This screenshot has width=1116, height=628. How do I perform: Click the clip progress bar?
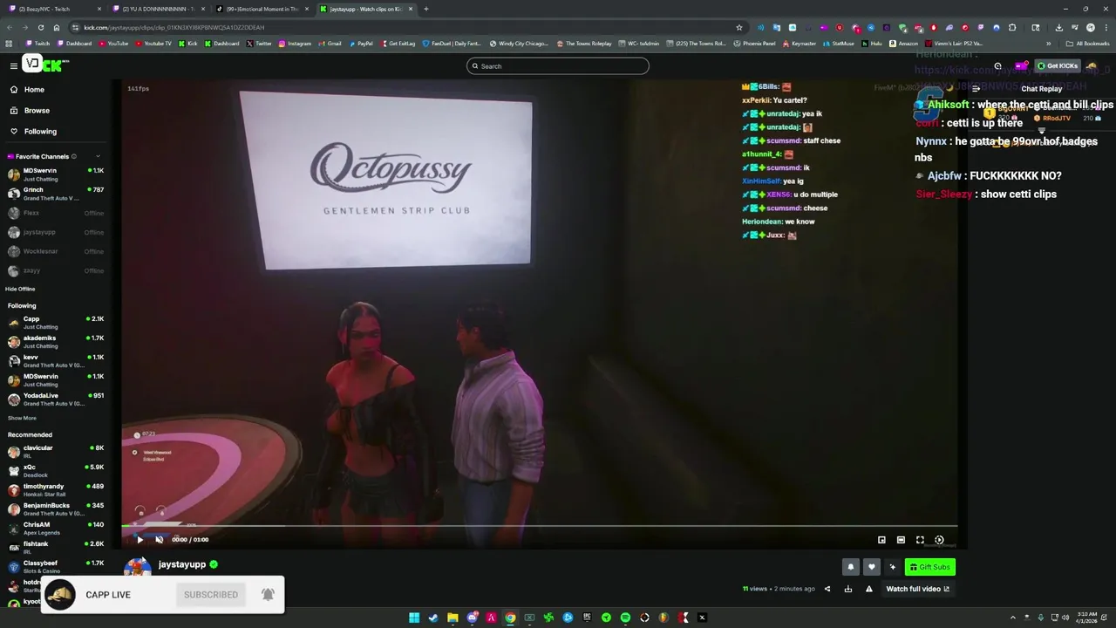click(540, 526)
